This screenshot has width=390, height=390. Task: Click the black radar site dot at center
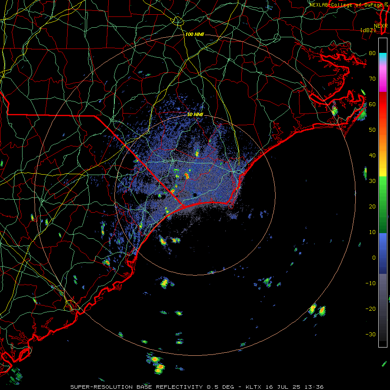(x=195, y=195)
